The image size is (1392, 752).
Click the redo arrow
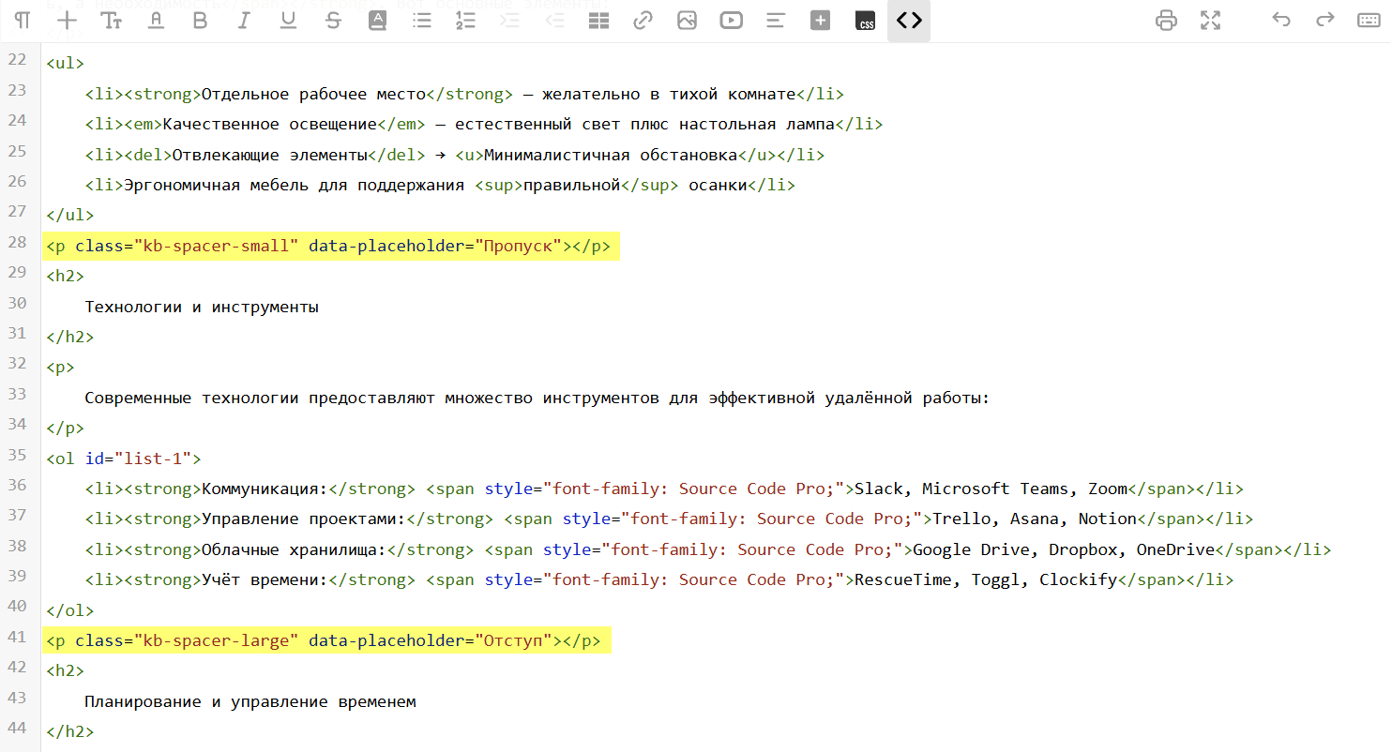pos(1324,21)
